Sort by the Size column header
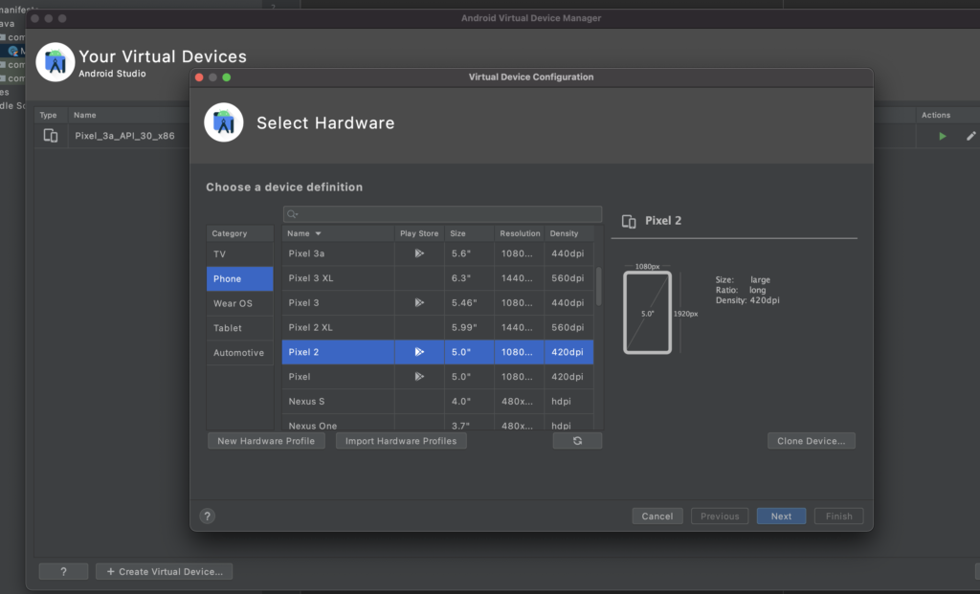 coord(469,233)
